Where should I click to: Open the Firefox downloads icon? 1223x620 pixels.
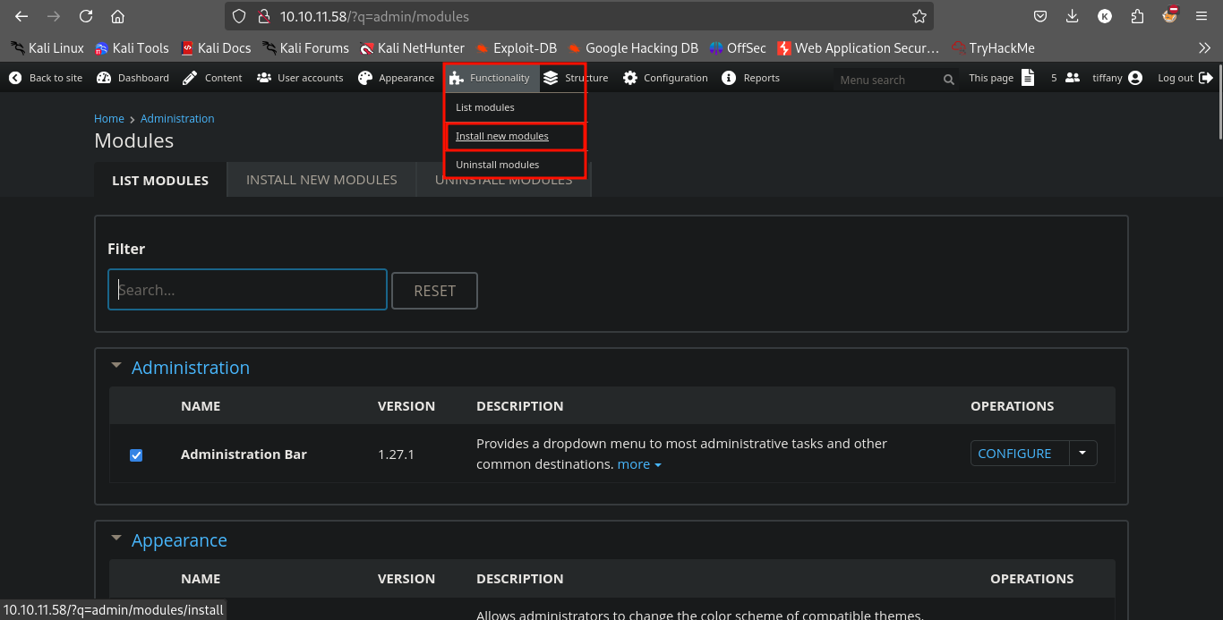coord(1073,16)
